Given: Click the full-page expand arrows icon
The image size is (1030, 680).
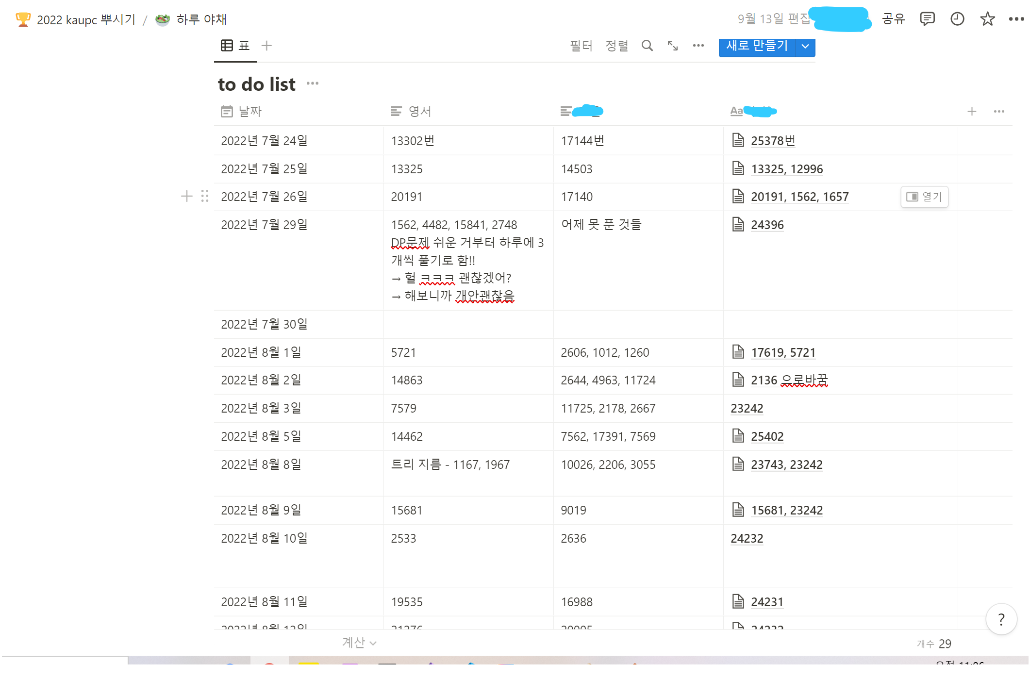Looking at the screenshot, I should click(x=672, y=46).
